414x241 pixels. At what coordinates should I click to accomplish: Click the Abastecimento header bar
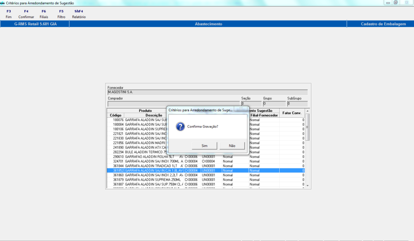click(x=208, y=24)
